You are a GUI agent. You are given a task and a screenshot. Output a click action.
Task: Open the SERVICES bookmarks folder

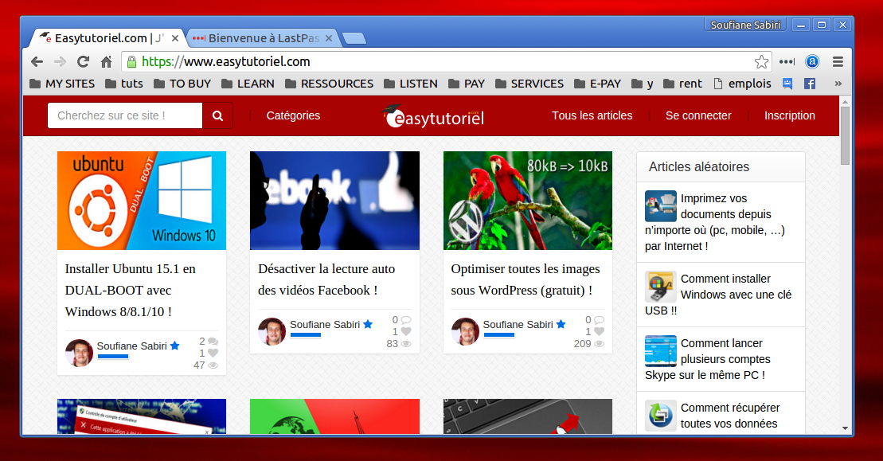[529, 84]
